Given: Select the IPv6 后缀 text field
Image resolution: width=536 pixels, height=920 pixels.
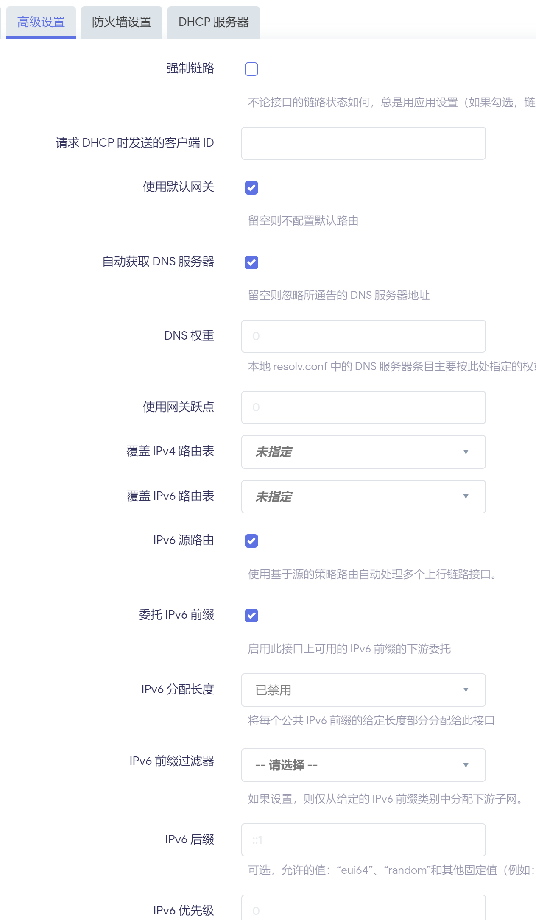Looking at the screenshot, I should [363, 840].
